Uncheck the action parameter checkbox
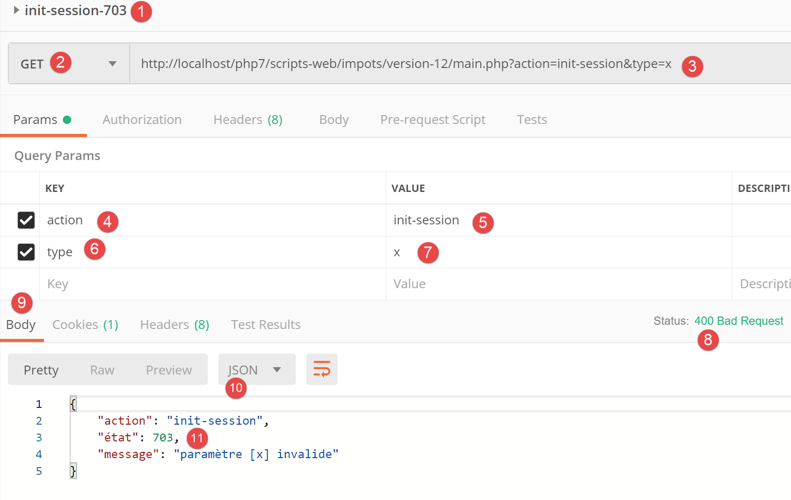This screenshot has height=500, width=791. 26,220
